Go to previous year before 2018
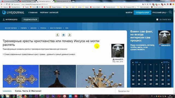175x98 pixels. pyautogui.click(x=162, y=63)
